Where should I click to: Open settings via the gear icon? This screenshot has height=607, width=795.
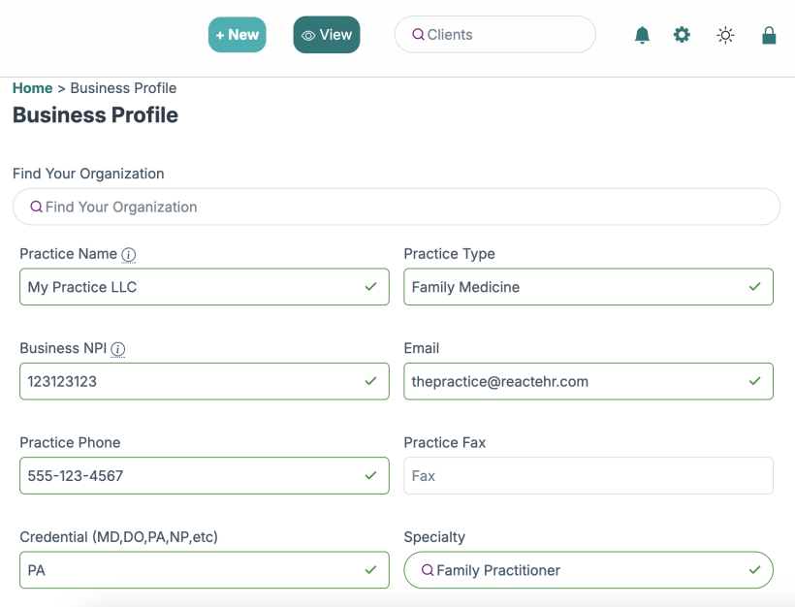click(683, 35)
